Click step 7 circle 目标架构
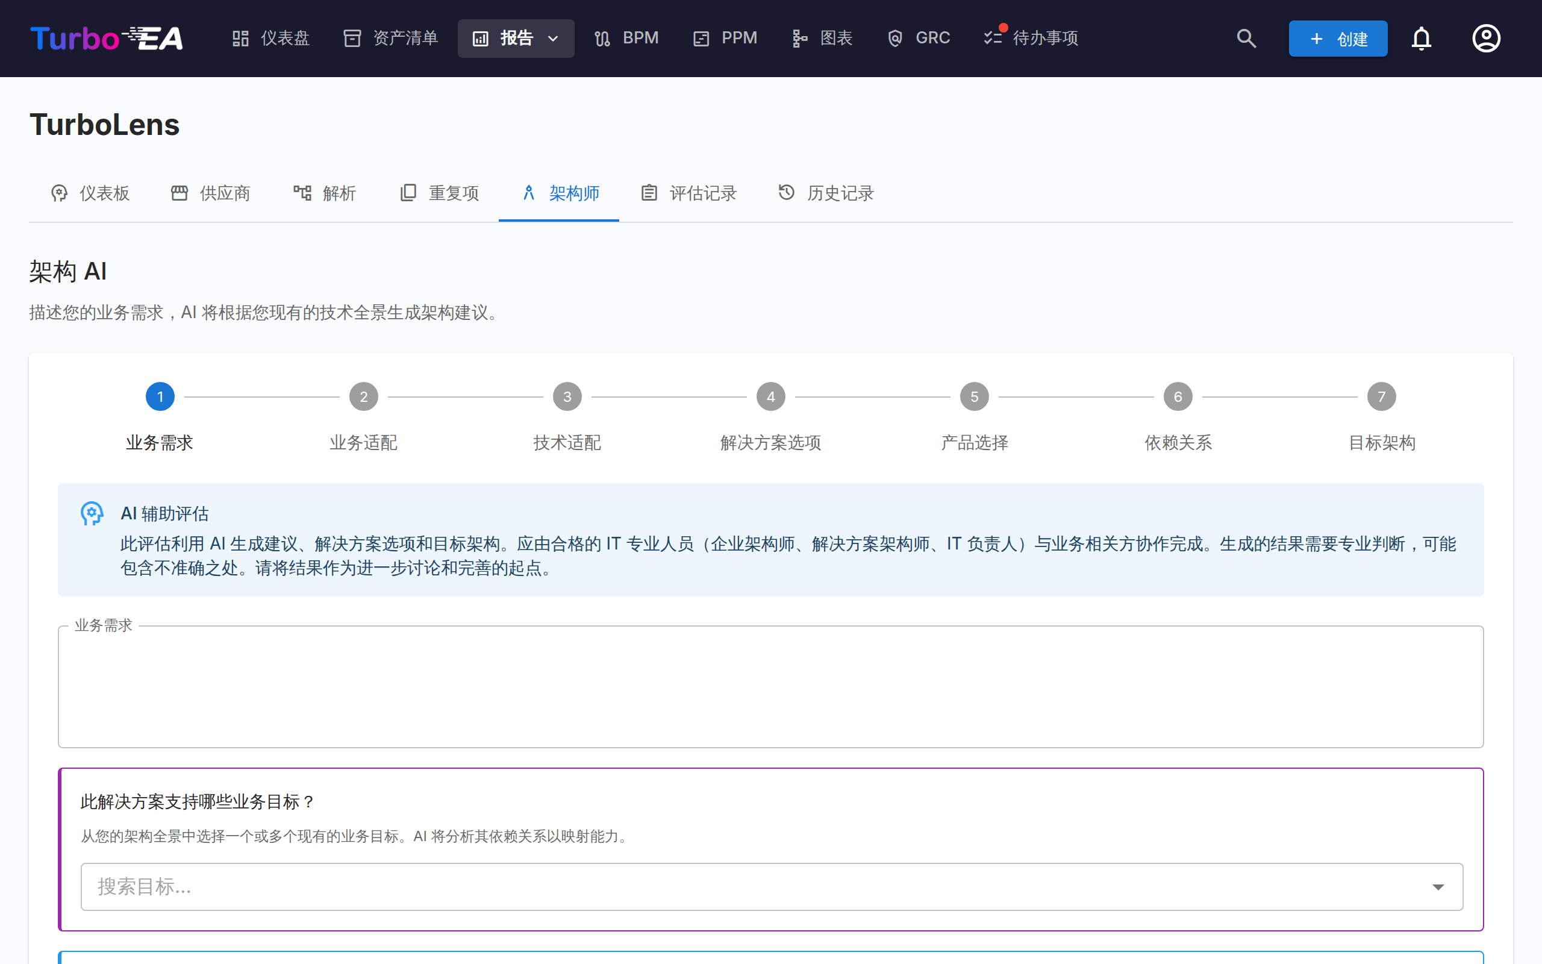The height and width of the screenshot is (964, 1542). click(1381, 396)
